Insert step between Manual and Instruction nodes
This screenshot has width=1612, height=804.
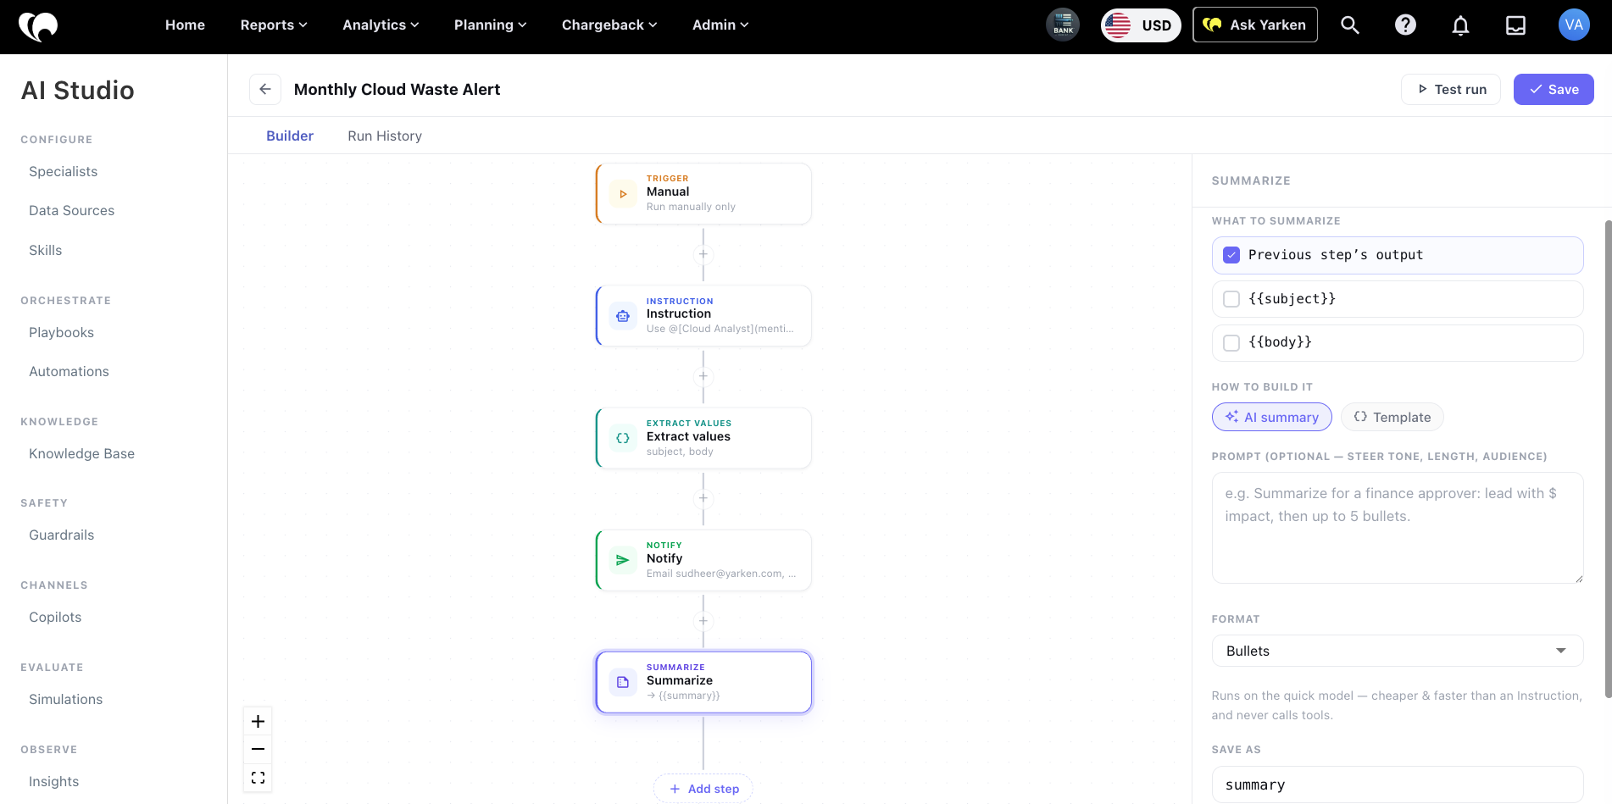[x=703, y=254]
